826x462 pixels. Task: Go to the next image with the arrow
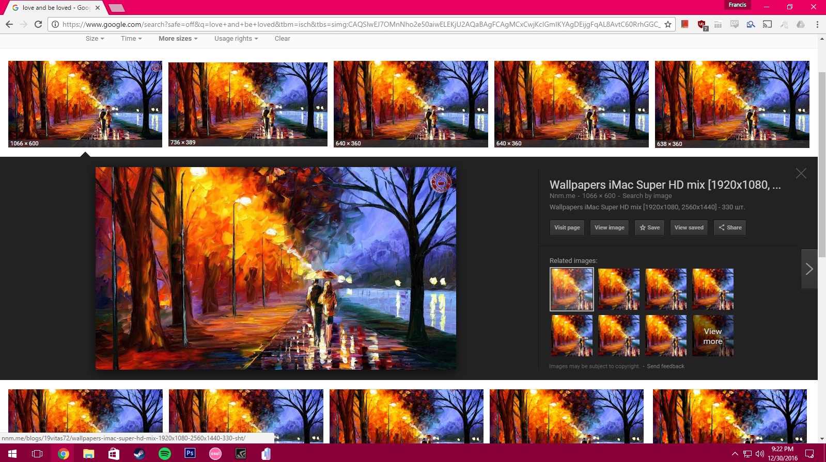point(809,269)
